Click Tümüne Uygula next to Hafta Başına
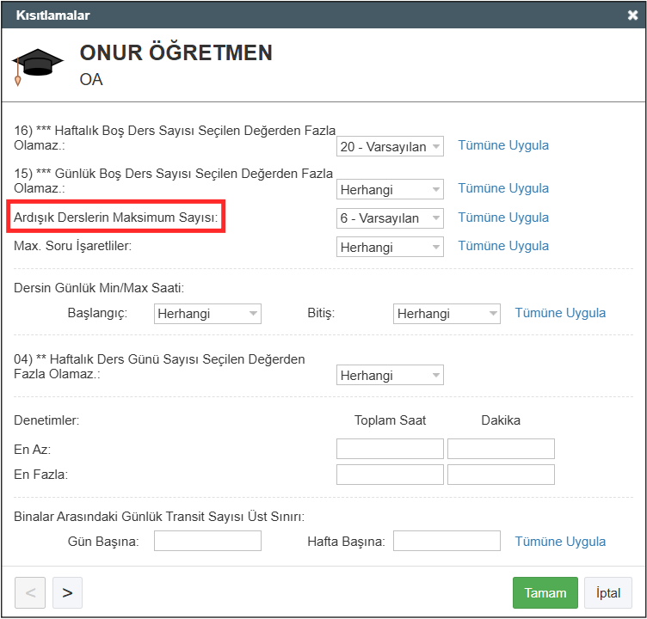This screenshot has width=647, height=619. (560, 541)
